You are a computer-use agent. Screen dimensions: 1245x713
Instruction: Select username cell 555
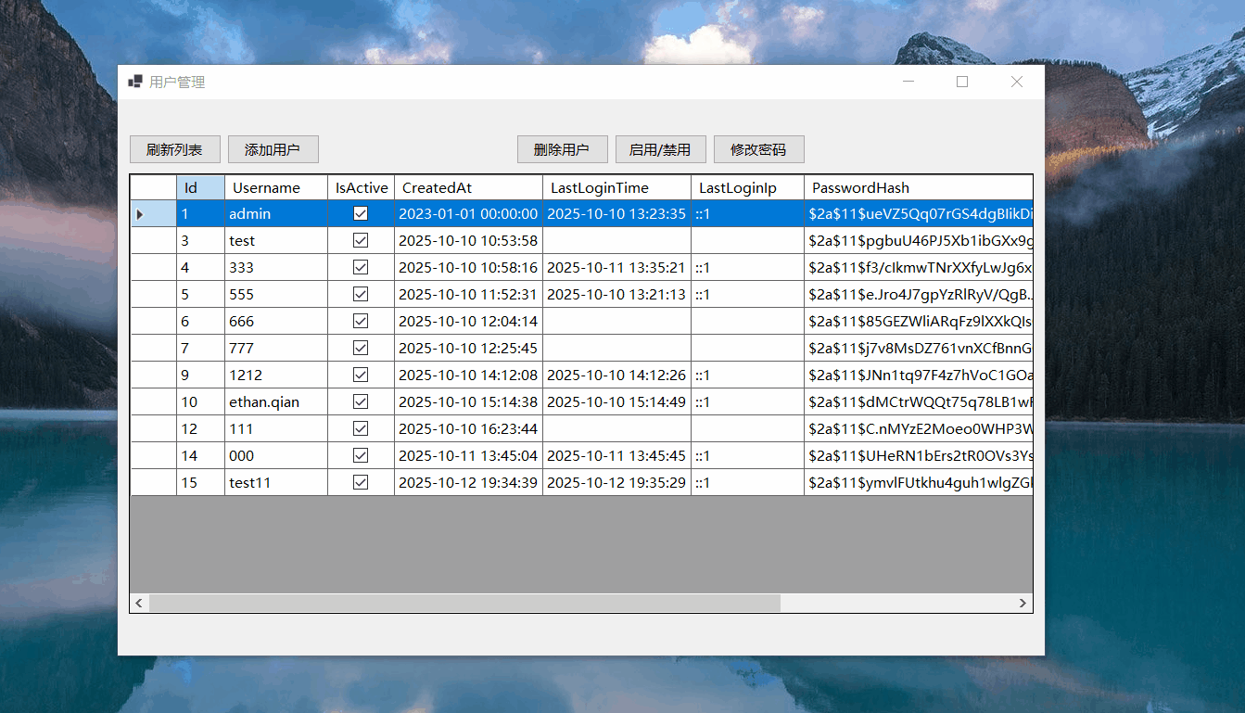[276, 294]
